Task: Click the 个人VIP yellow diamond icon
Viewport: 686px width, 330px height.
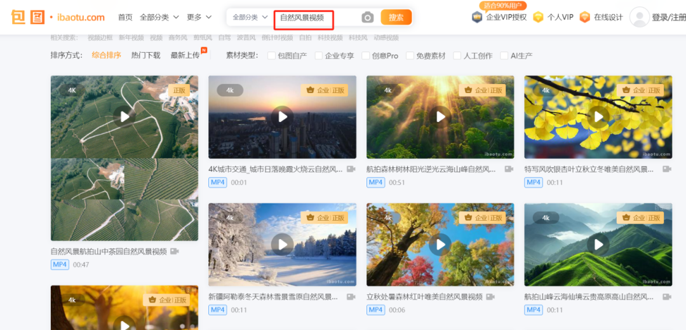Action: [538, 18]
